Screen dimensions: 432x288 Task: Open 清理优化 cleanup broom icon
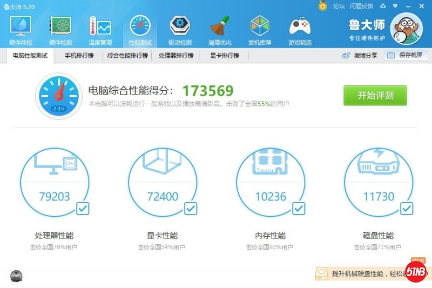220,30
